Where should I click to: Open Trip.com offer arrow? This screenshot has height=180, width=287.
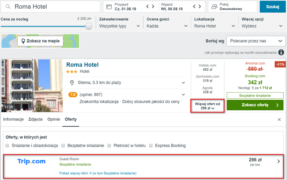point(279,161)
